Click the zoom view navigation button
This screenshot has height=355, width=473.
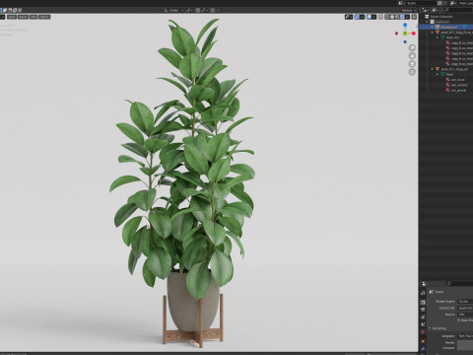coord(412,47)
